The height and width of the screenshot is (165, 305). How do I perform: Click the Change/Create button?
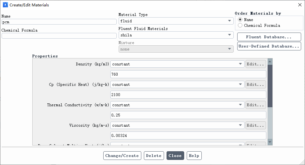pos(122,156)
